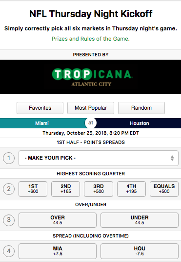Click the Most Popular button
This screenshot has width=181, height=262.
pyautogui.click(x=91, y=108)
